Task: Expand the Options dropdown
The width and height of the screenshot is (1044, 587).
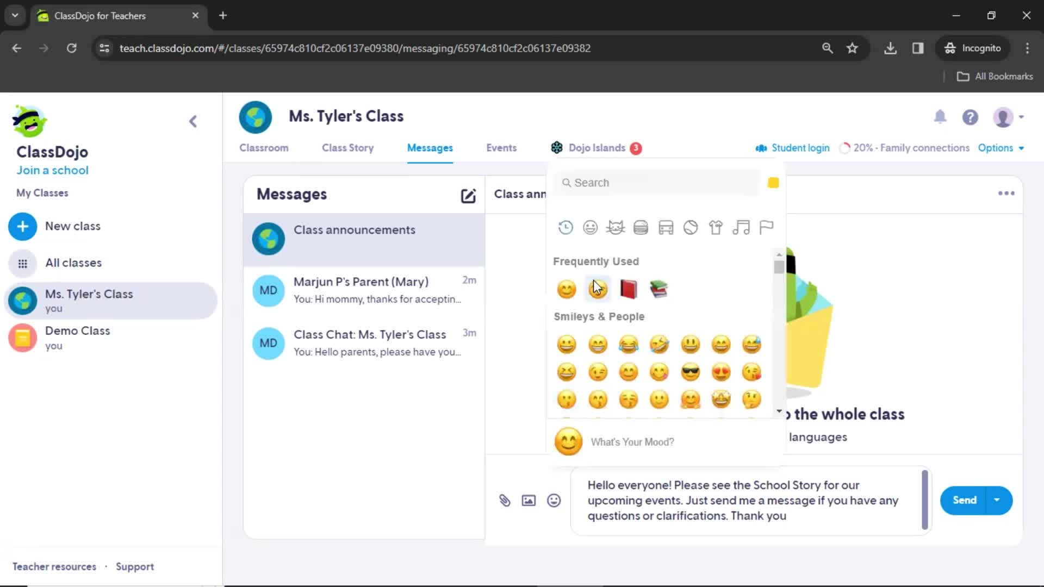Action: pos(1001,148)
